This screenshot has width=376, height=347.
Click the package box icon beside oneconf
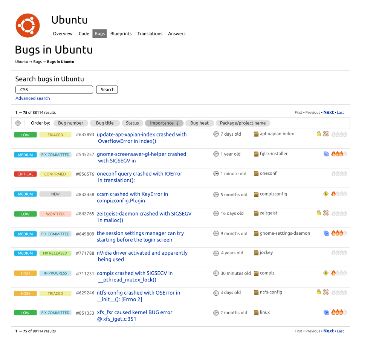coord(256,174)
